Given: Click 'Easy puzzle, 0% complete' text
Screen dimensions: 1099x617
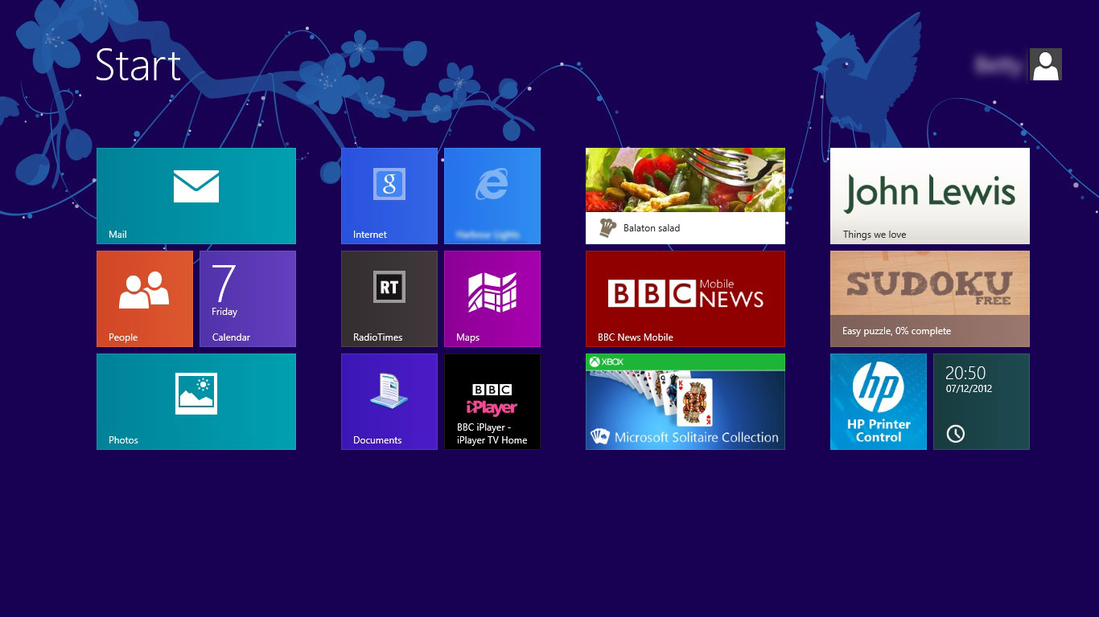Looking at the screenshot, I should tap(896, 331).
